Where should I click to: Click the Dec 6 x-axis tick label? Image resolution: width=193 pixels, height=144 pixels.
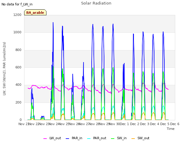pos(175,124)
